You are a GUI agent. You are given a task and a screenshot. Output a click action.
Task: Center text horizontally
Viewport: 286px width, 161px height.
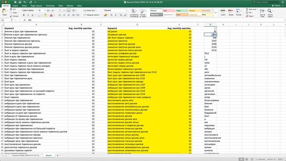coord(64,15)
